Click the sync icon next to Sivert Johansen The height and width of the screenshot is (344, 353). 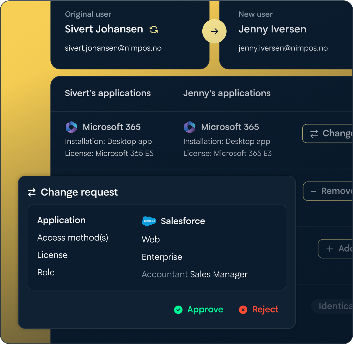tap(154, 30)
